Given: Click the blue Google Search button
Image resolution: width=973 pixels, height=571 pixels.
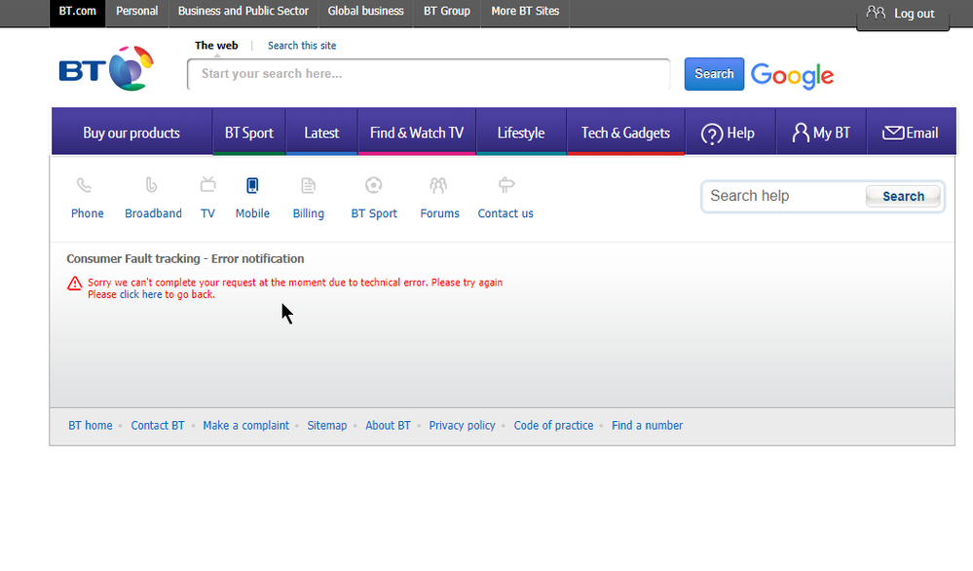Looking at the screenshot, I should [714, 74].
